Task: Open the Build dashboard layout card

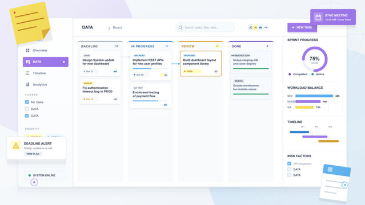Action: click(x=200, y=64)
